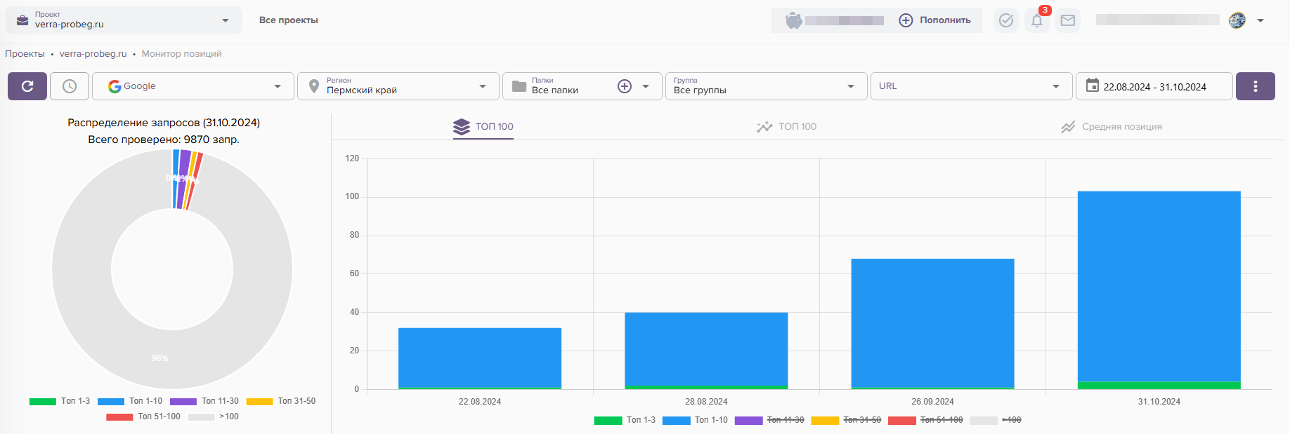Click the add folder plus icon
The width and height of the screenshot is (1290, 434).
pyautogui.click(x=624, y=86)
